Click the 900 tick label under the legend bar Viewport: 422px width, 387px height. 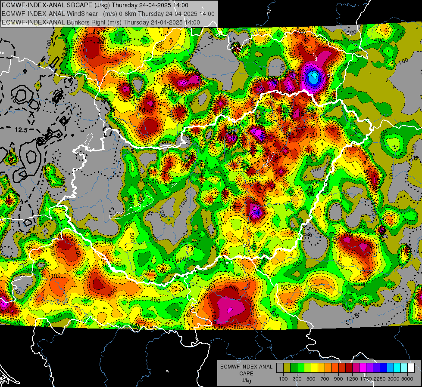click(338, 379)
